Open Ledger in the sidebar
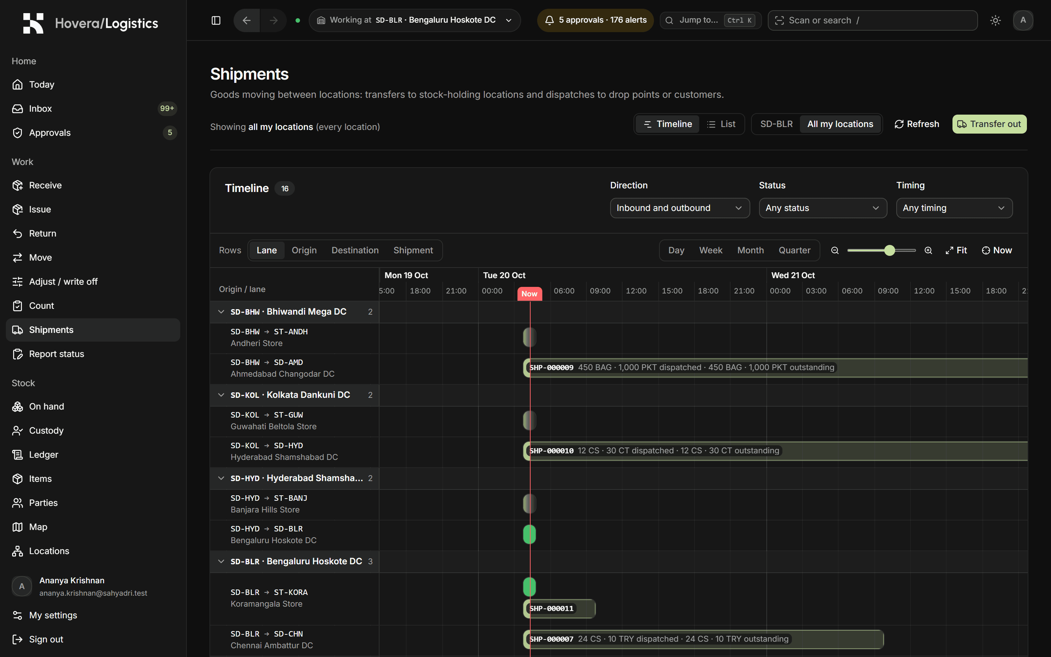 pos(93,454)
